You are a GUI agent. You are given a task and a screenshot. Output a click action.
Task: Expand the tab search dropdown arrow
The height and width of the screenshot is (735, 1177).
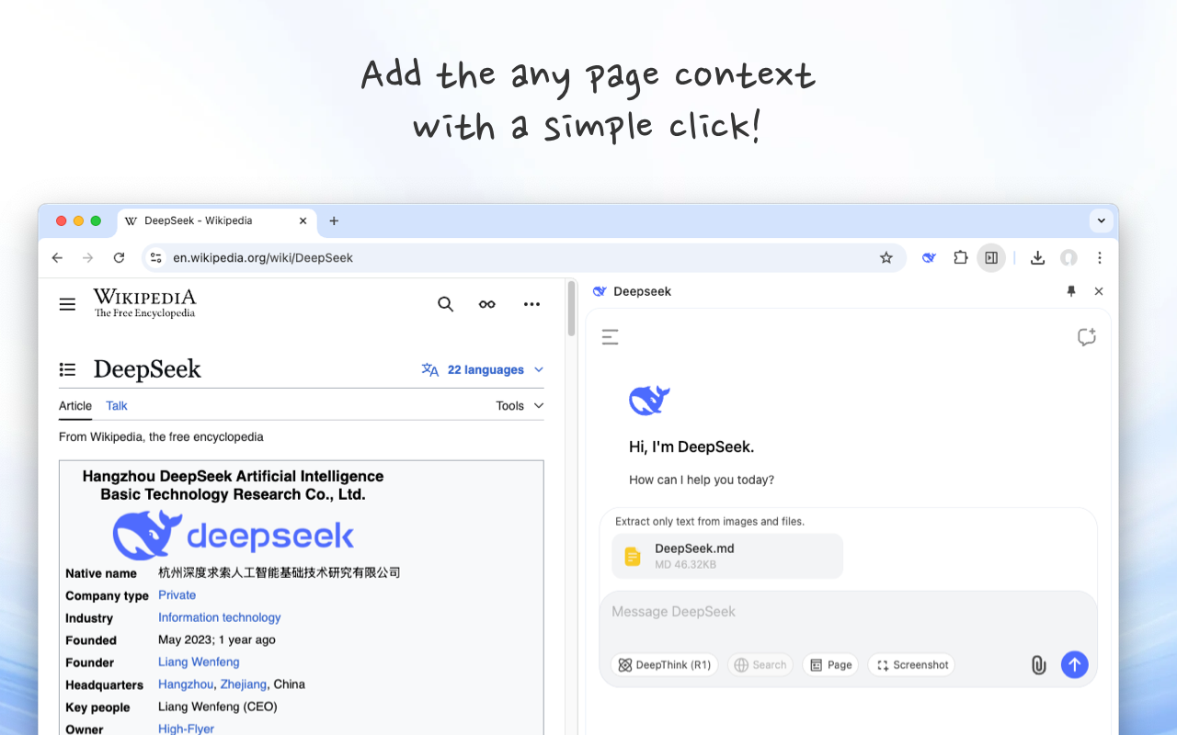(1102, 220)
